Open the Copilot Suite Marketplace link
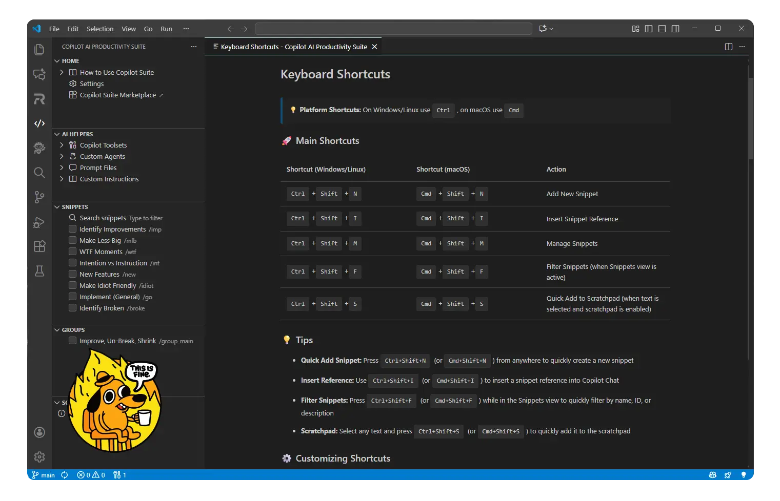The image size is (780, 501). click(118, 95)
